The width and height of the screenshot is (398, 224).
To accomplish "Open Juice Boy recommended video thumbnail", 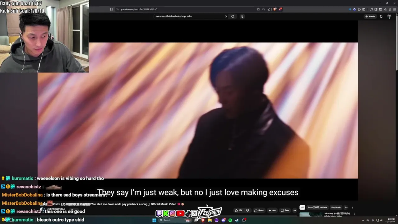I will coord(311,214).
